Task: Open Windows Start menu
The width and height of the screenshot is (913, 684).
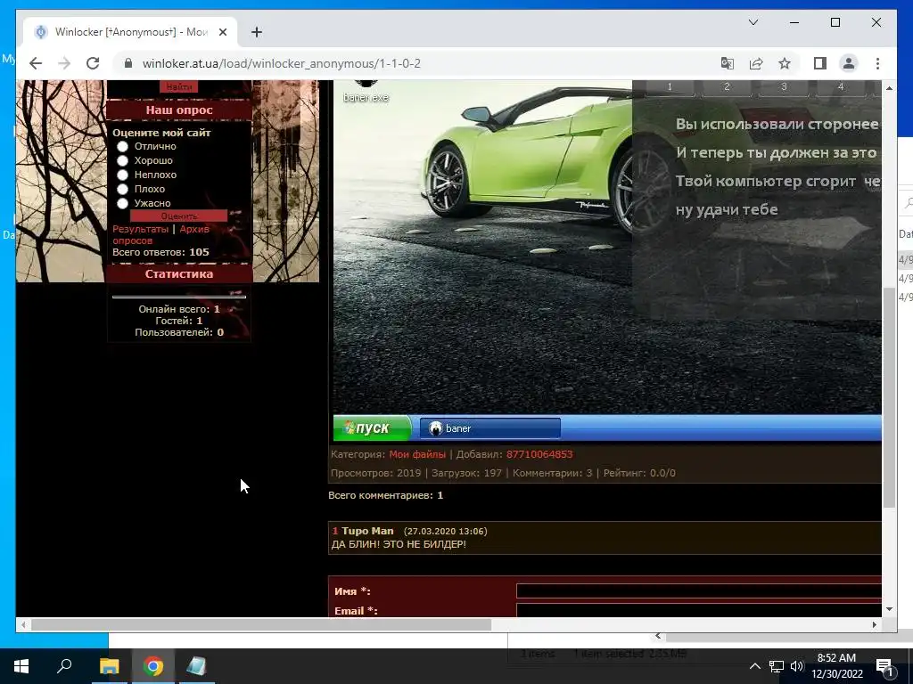Action: [21, 666]
